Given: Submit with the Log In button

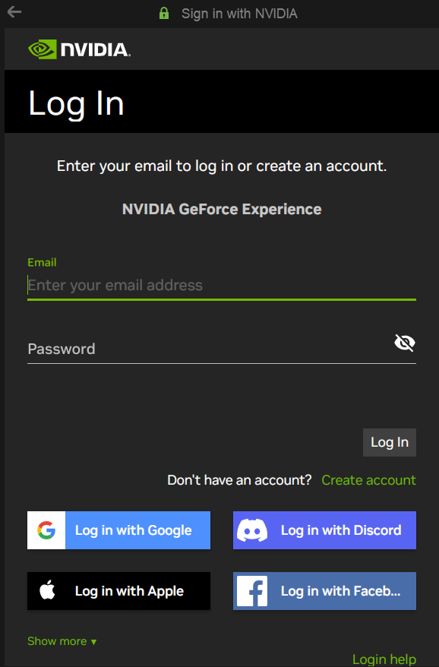Looking at the screenshot, I should point(389,442).
